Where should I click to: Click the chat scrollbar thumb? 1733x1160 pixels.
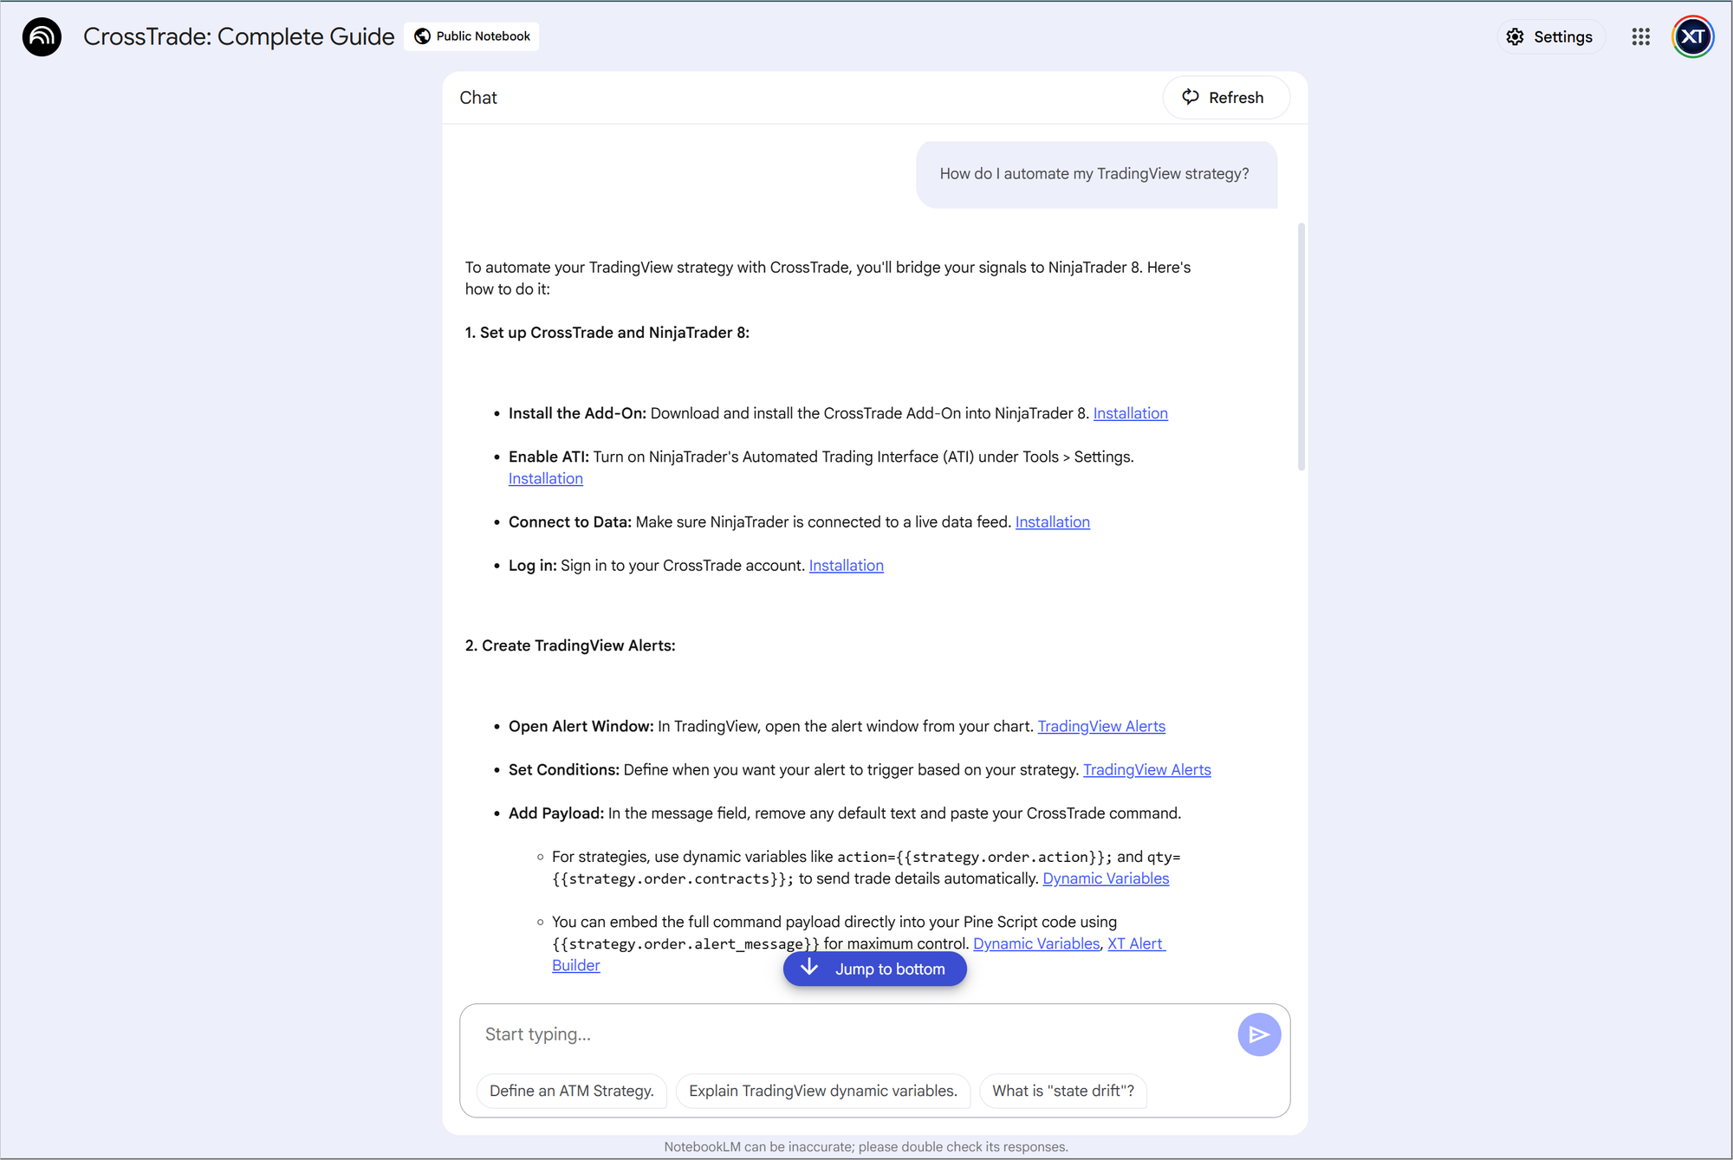(1301, 347)
